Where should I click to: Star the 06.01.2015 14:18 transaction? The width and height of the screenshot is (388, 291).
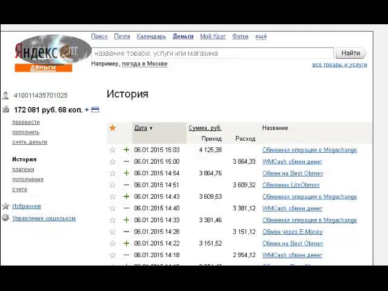pyautogui.click(x=113, y=255)
